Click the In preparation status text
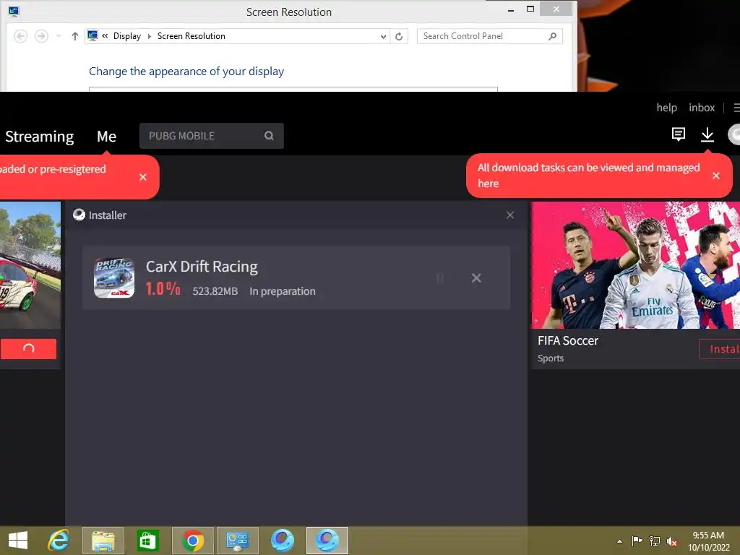Image resolution: width=740 pixels, height=555 pixels. click(283, 291)
